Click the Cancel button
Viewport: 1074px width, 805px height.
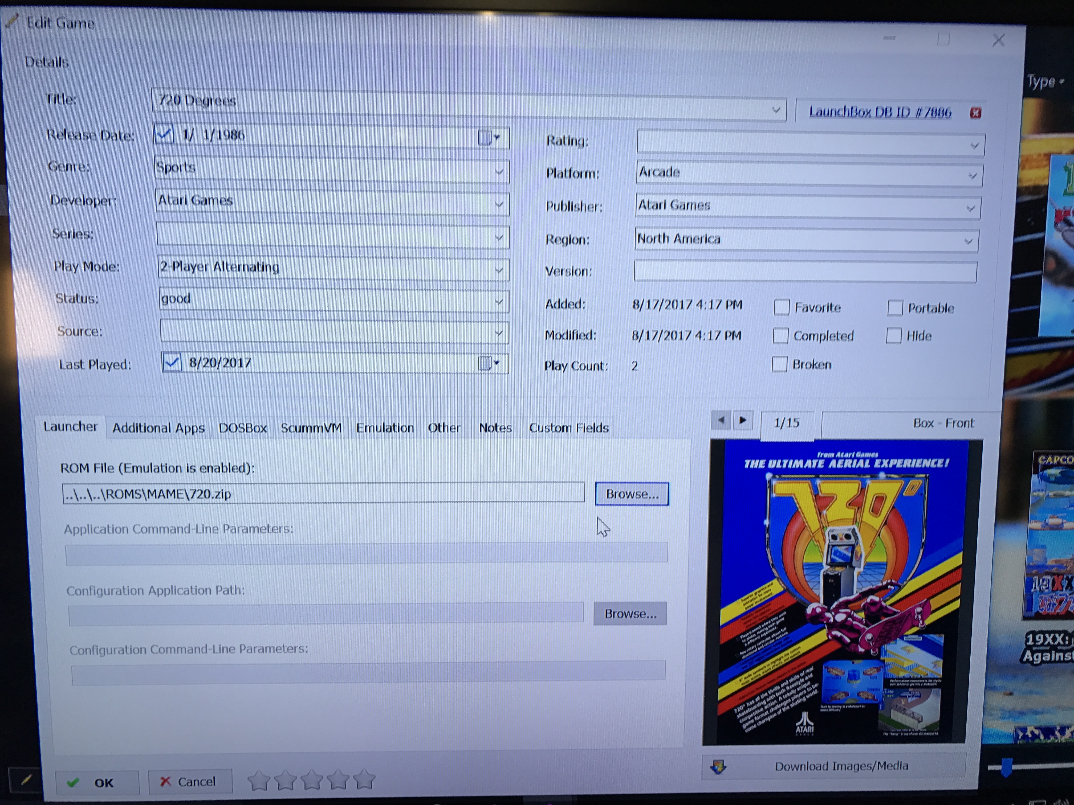click(190, 782)
